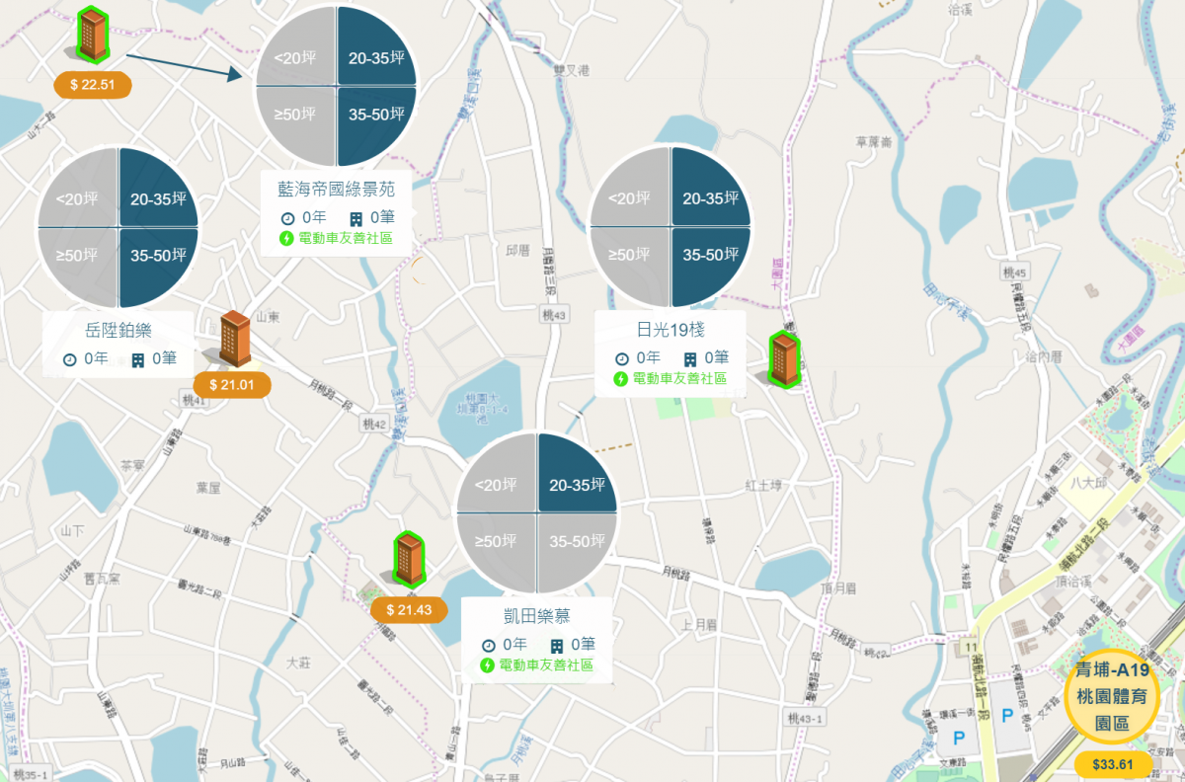Toggle the 35-50坪 quadrant of 凱田樂慕
Screen dimensions: 1185x782
click(578, 553)
